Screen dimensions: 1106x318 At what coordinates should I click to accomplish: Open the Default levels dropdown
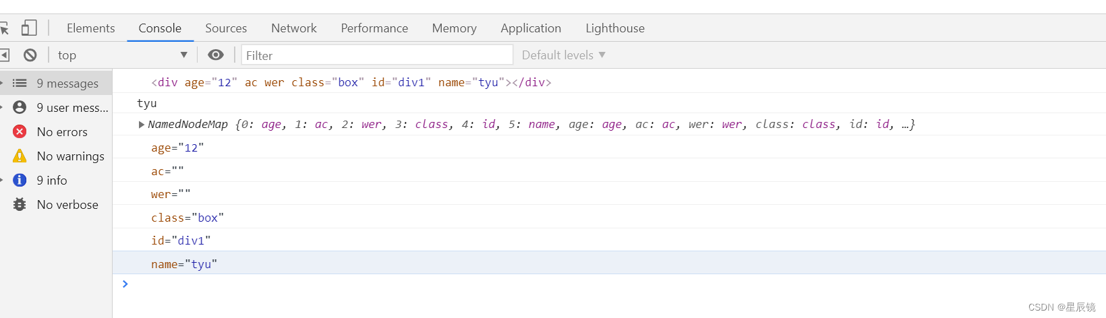point(563,55)
